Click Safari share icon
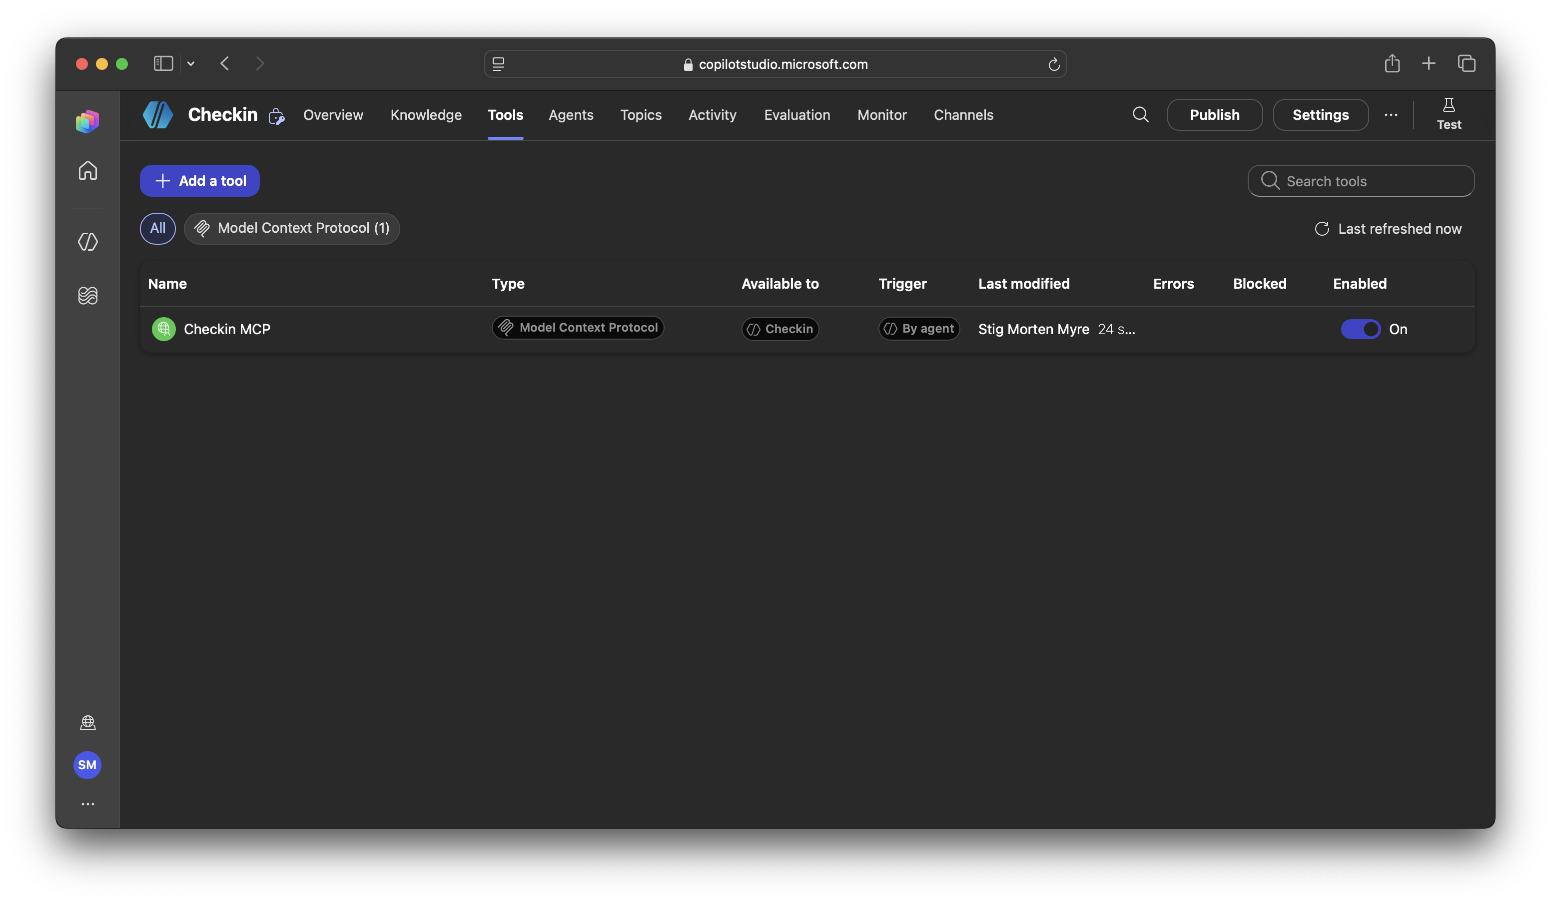The height and width of the screenshot is (904, 1551). point(1392,63)
